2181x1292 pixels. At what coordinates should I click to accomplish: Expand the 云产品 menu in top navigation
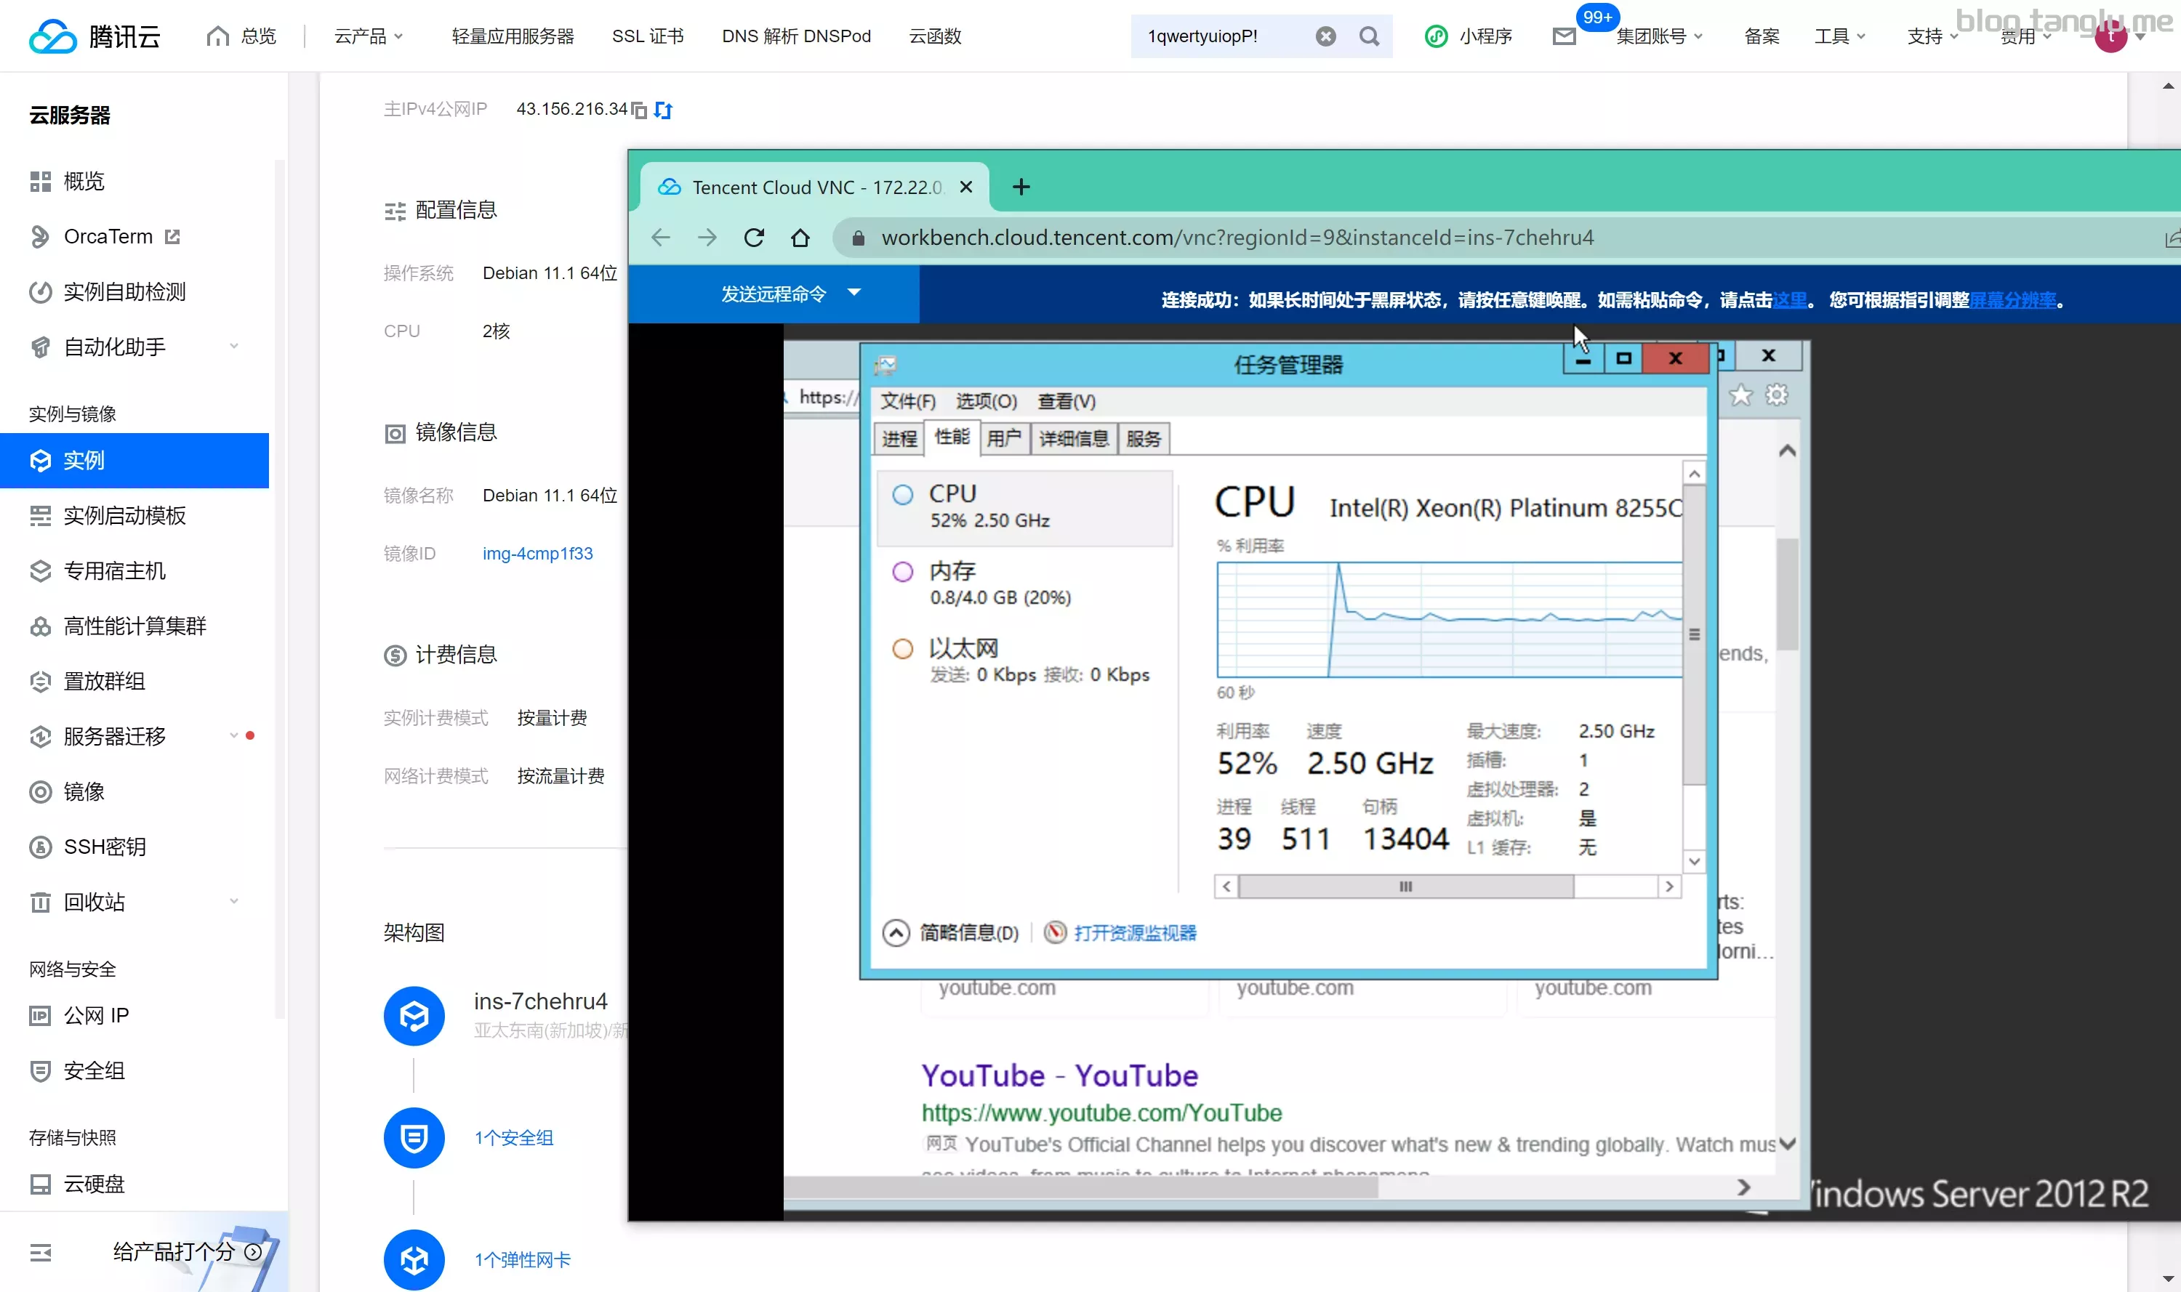point(368,36)
